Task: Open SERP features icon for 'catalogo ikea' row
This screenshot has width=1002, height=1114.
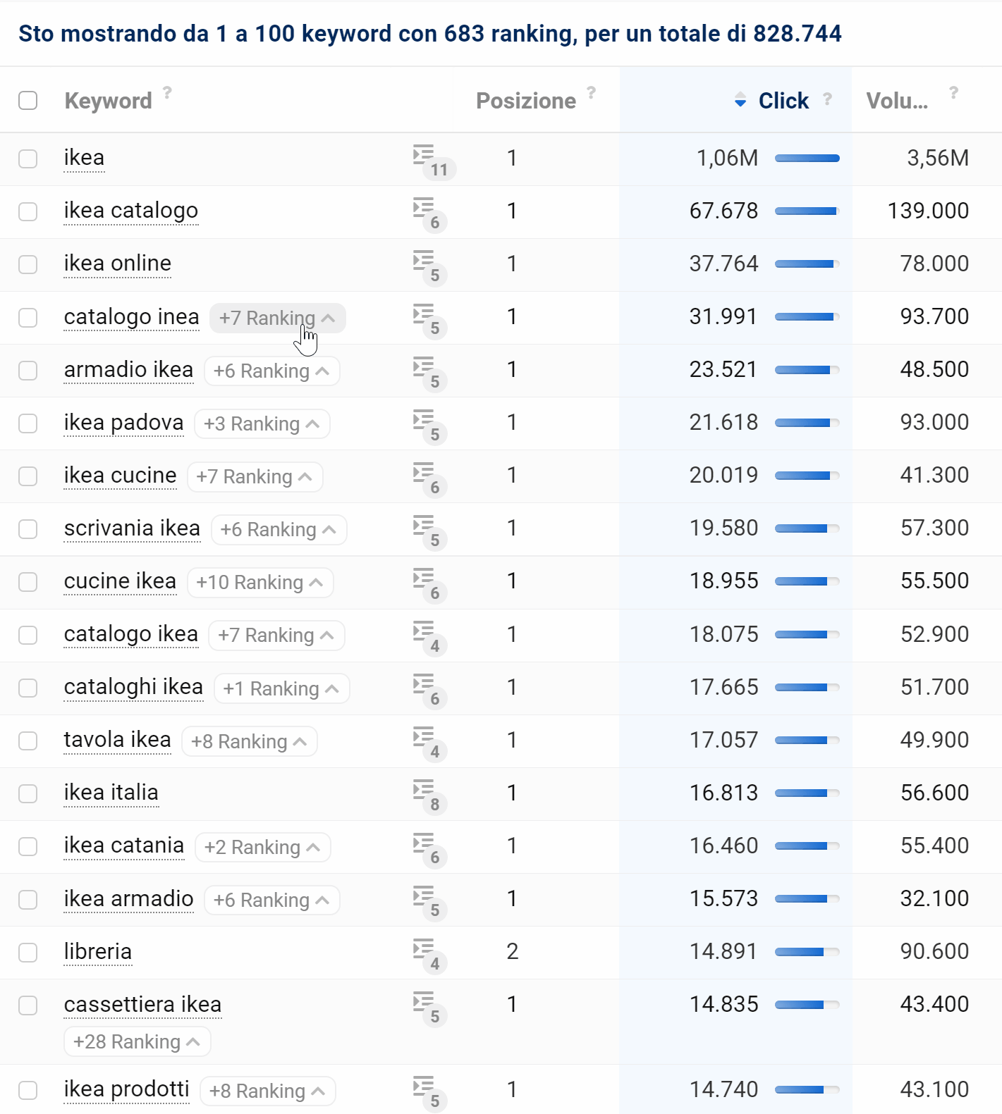Action: pos(430,637)
